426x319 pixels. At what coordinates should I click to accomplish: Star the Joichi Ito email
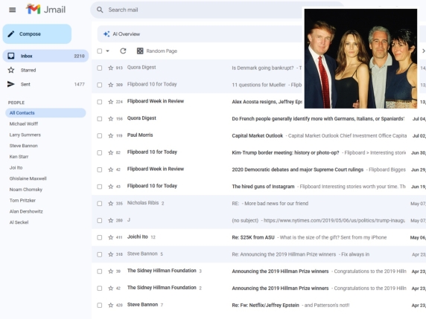tap(110, 237)
